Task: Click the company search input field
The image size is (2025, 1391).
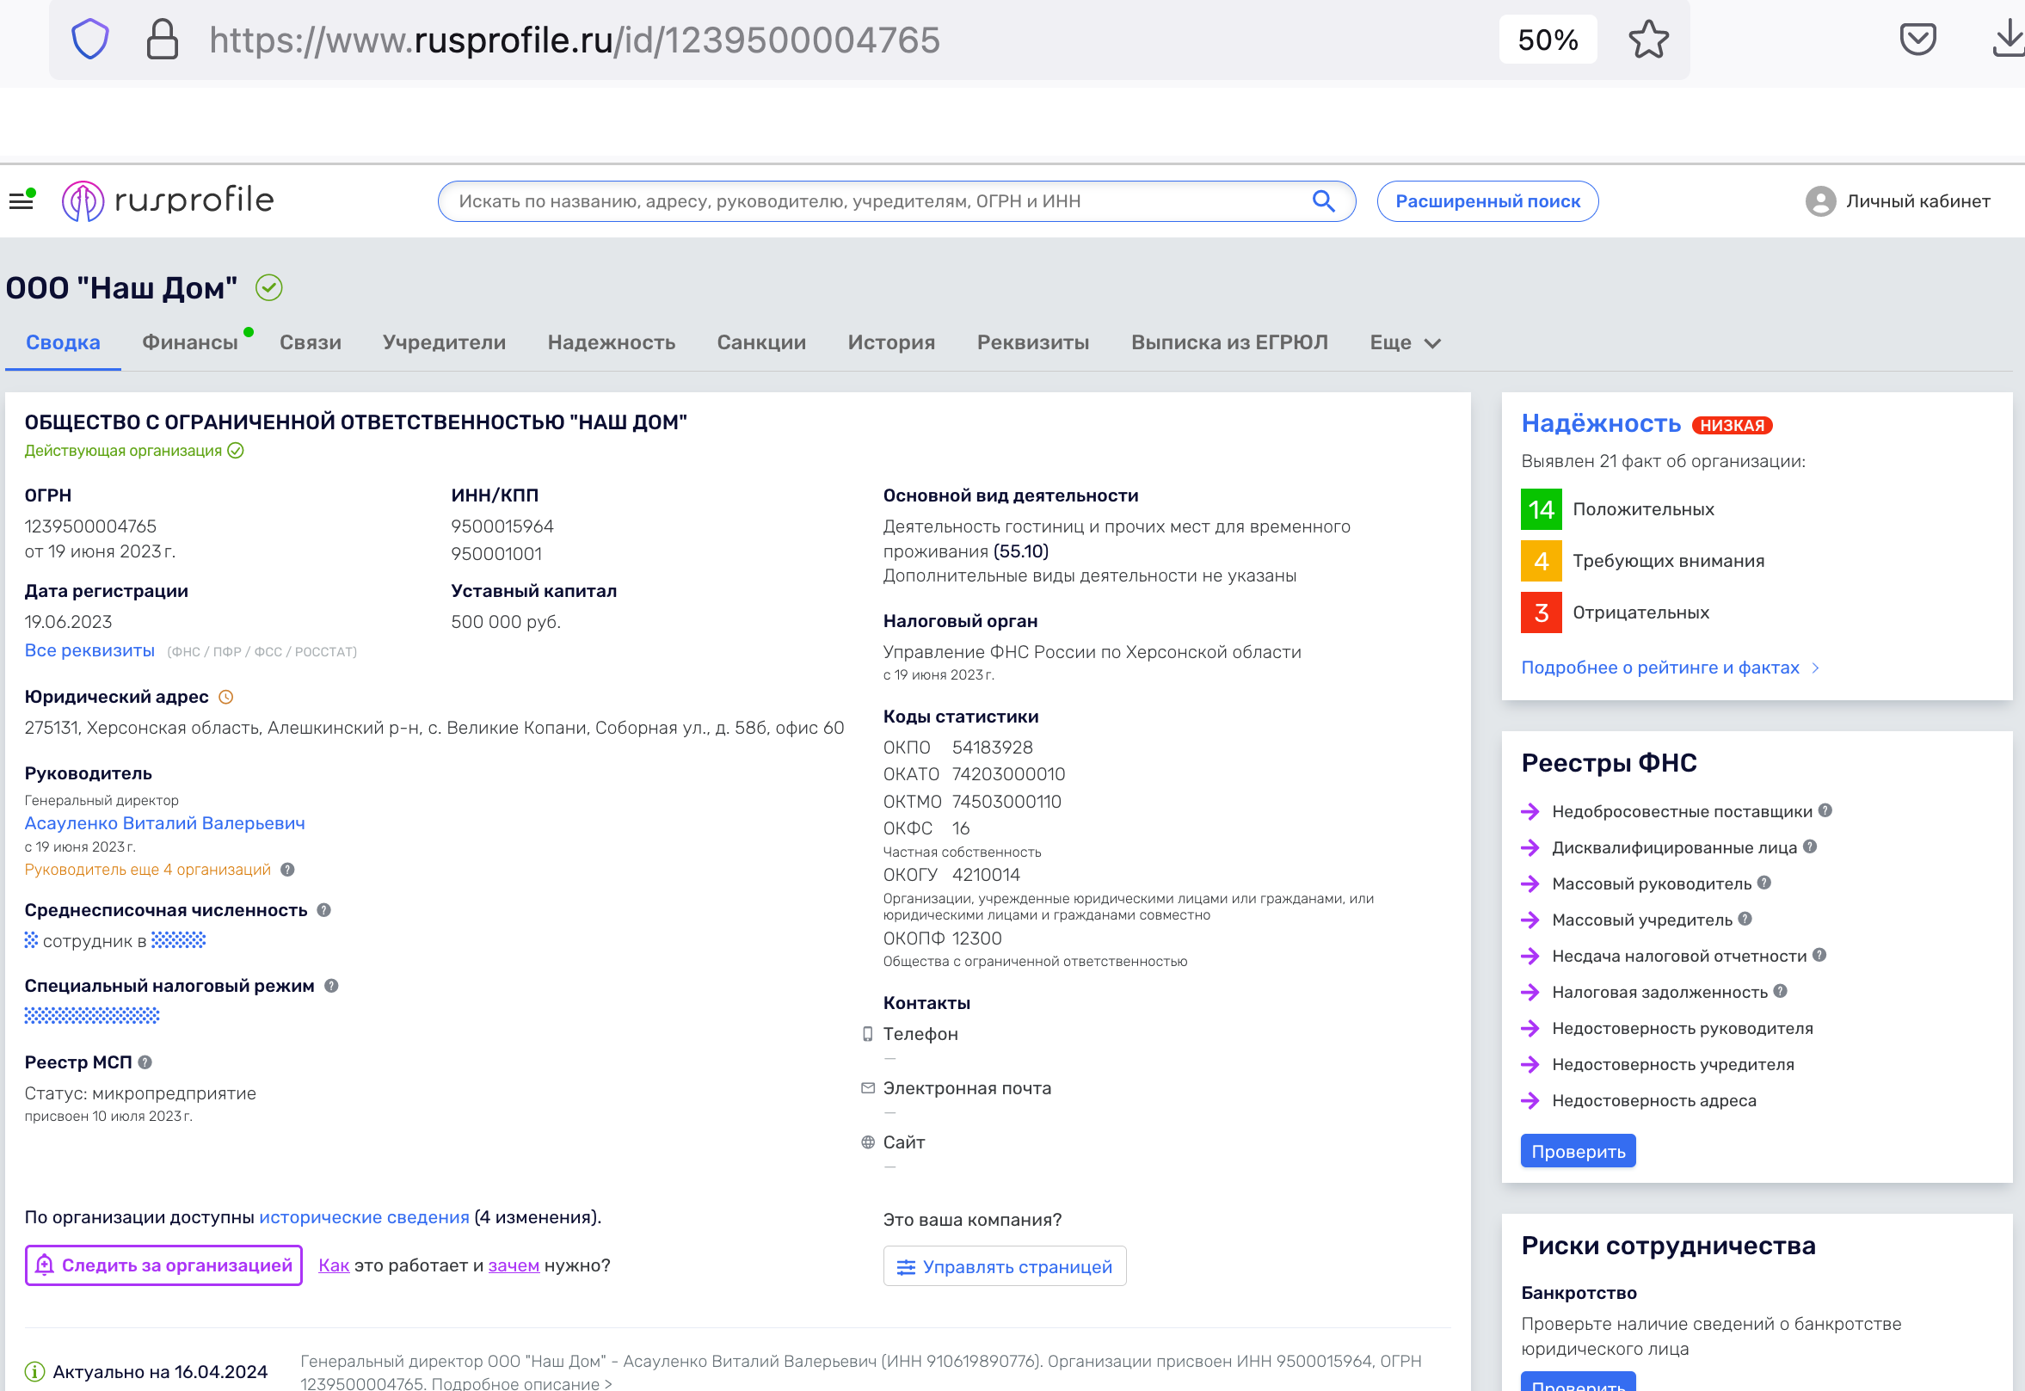Action: 871,201
